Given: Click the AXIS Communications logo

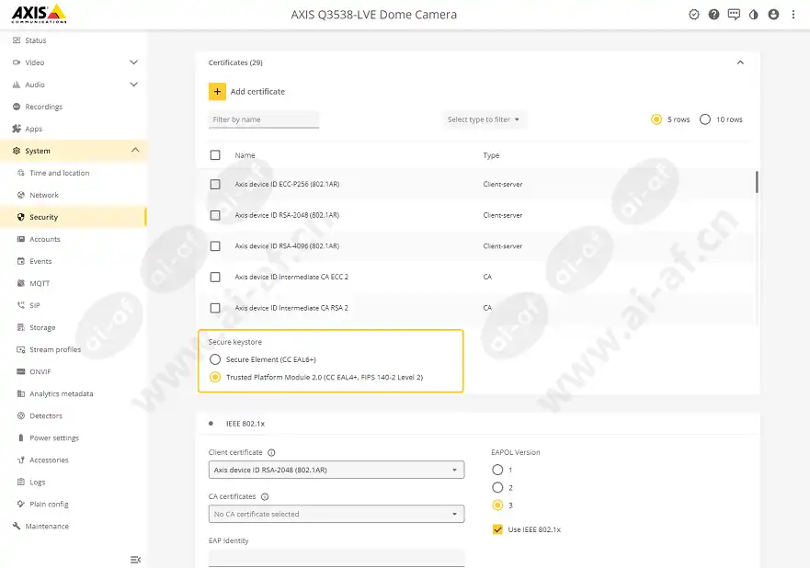Looking at the screenshot, I should tap(39, 14).
